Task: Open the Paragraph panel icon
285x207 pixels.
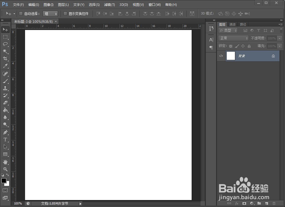Action: pyautogui.click(x=211, y=48)
